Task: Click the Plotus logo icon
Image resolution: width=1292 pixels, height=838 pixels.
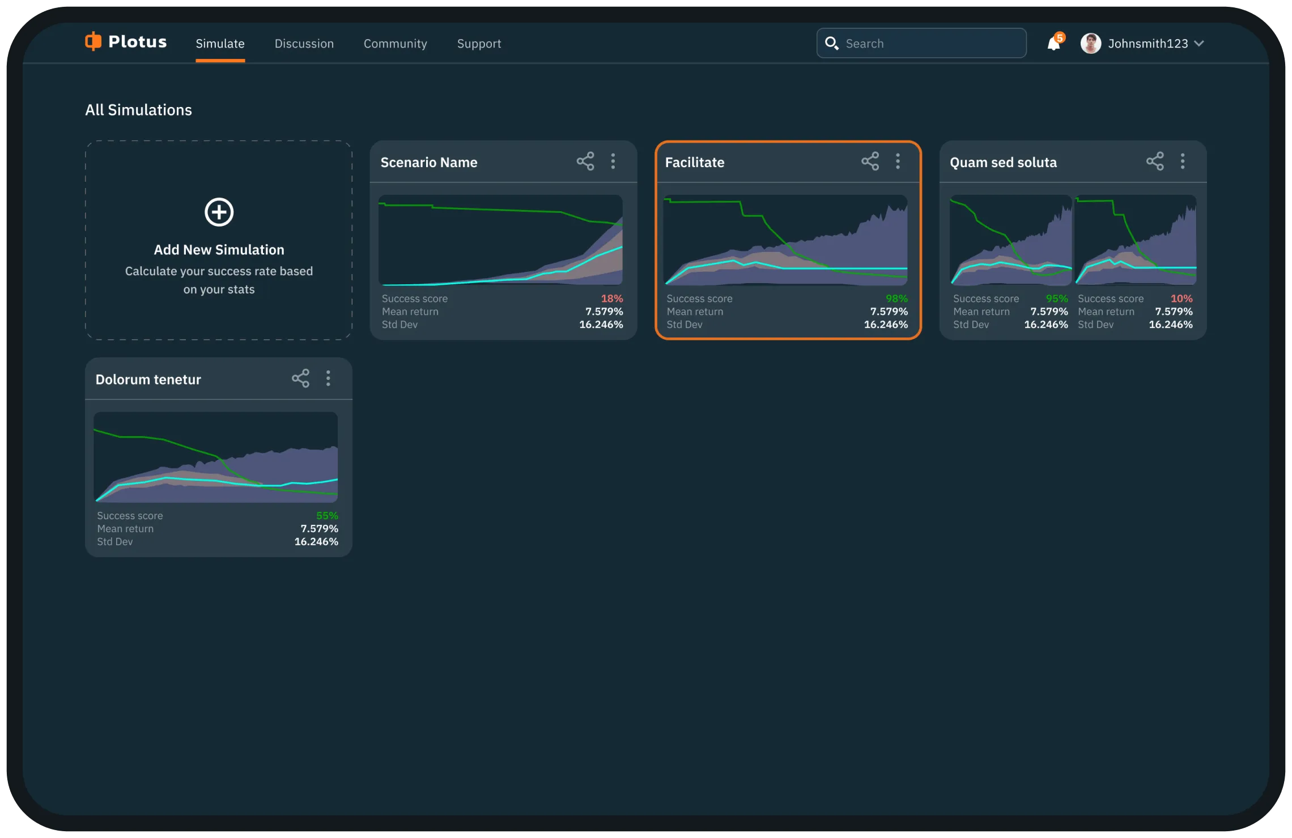Action: (93, 41)
